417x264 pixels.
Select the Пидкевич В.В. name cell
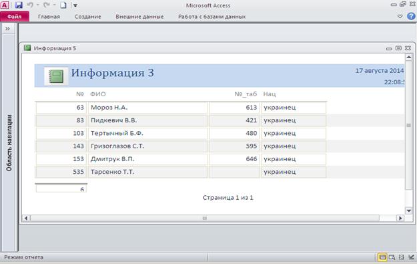click(147, 120)
